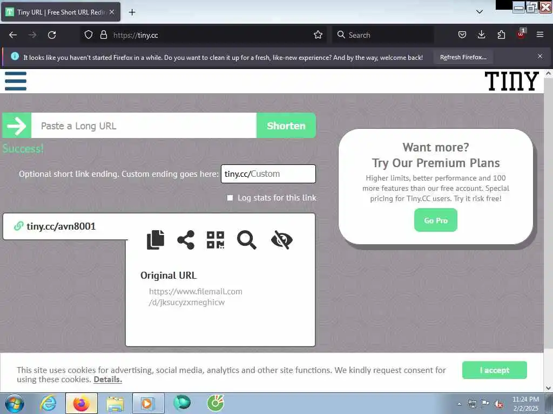The height and width of the screenshot is (414, 553).
Task: Click the chain link icon next to tiny.cc/avn8001
Action: [x=18, y=226]
